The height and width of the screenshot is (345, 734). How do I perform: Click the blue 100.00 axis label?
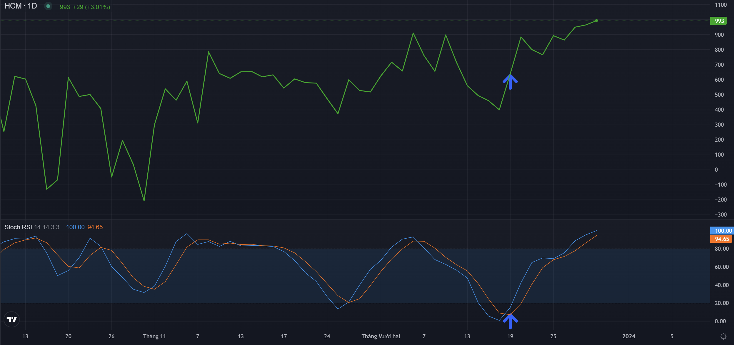[x=722, y=231]
